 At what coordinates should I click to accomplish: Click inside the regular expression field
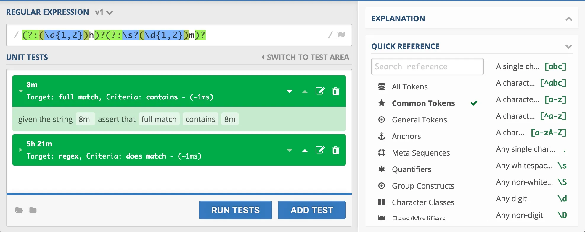point(179,35)
